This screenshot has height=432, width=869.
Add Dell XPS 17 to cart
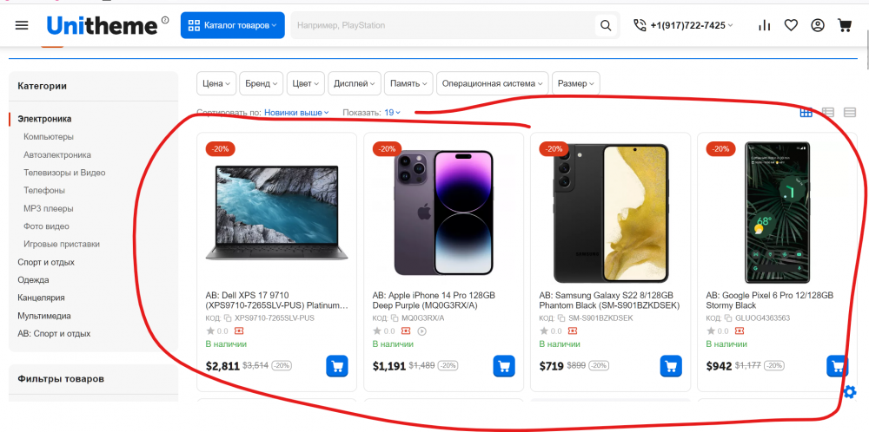337,366
